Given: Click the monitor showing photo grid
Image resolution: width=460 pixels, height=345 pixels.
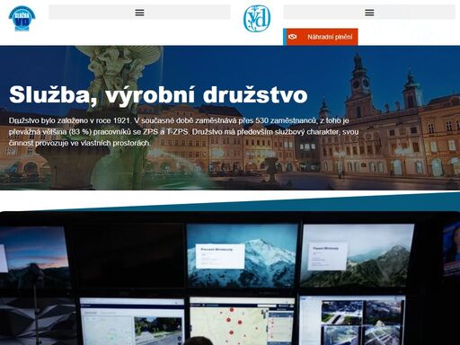Looking at the screenshot, I should pos(352,321).
